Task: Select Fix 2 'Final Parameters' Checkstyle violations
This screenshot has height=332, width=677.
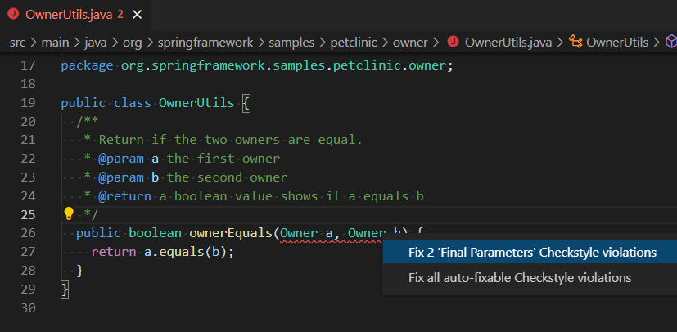Action: (532, 253)
